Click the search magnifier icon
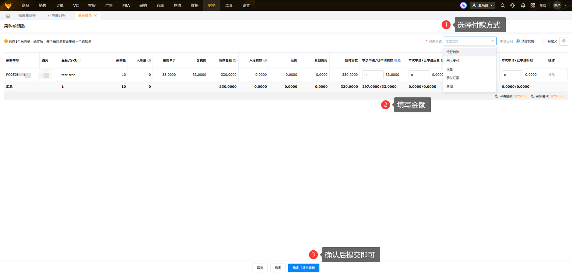 click(x=503, y=5)
